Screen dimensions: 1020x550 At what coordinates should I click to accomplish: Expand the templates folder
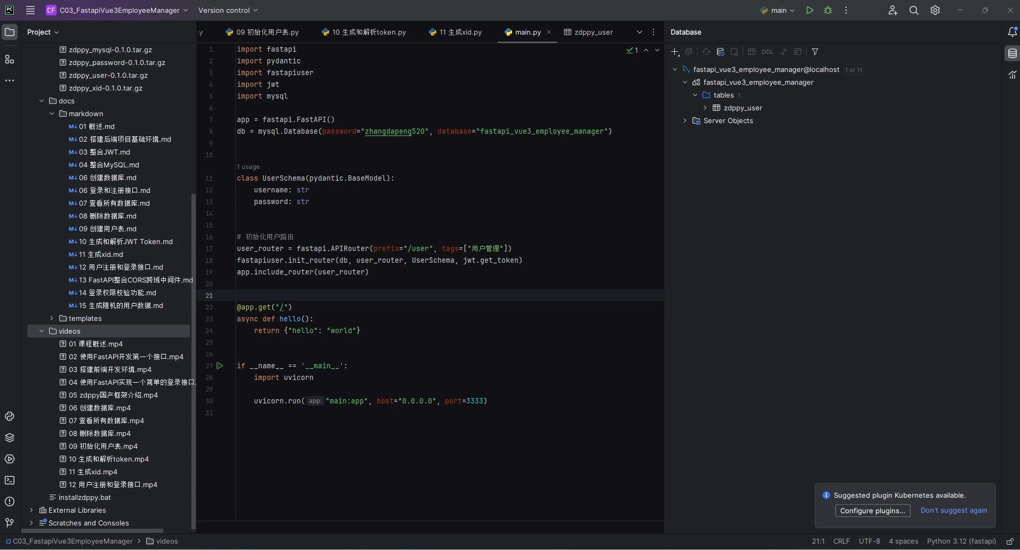tap(52, 318)
